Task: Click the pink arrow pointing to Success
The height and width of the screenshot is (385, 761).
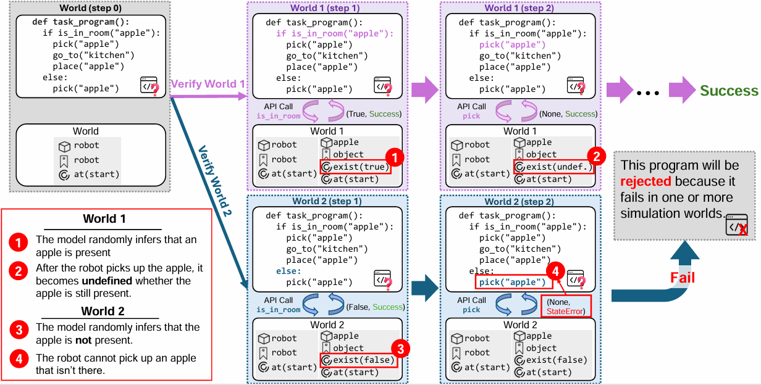Action: tap(682, 91)
